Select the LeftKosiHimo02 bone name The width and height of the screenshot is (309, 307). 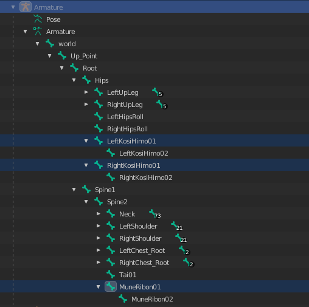click(x=144, y=153)
